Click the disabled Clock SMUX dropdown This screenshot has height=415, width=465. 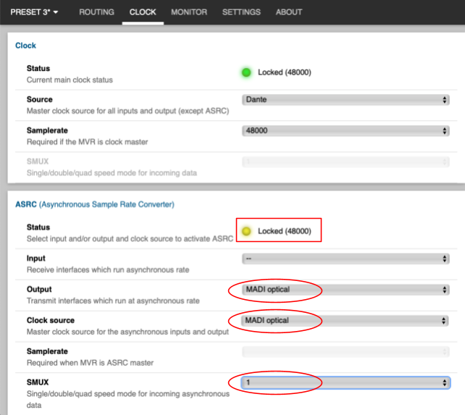coord(345,162)
